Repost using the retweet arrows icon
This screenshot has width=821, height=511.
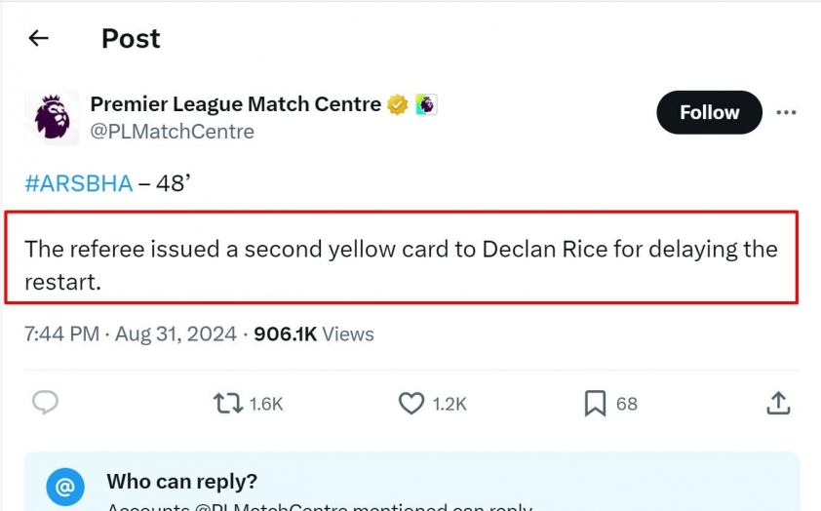[x=228, y=404]
